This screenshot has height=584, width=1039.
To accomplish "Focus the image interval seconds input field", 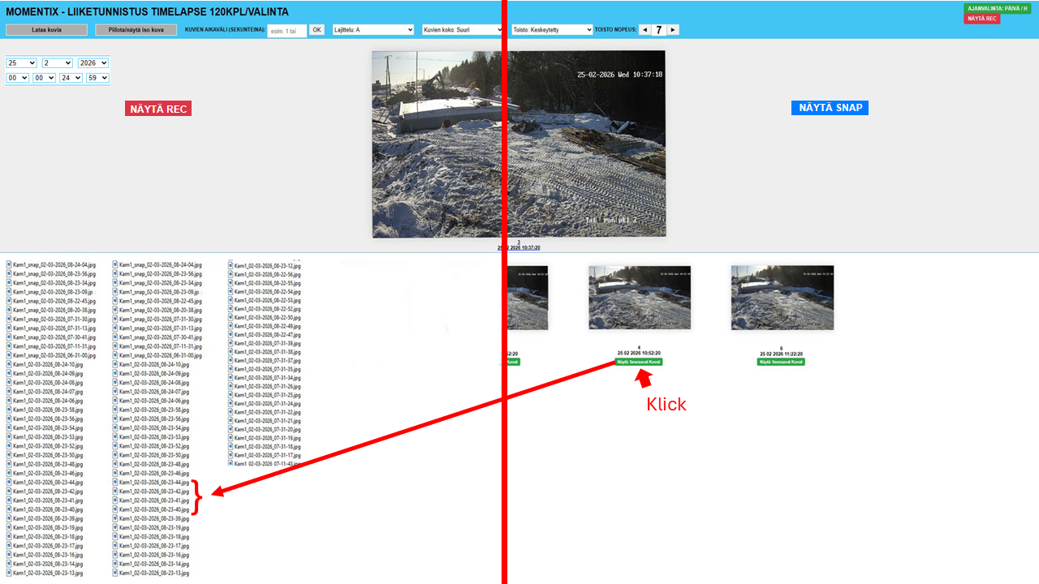I will [287, 31].
